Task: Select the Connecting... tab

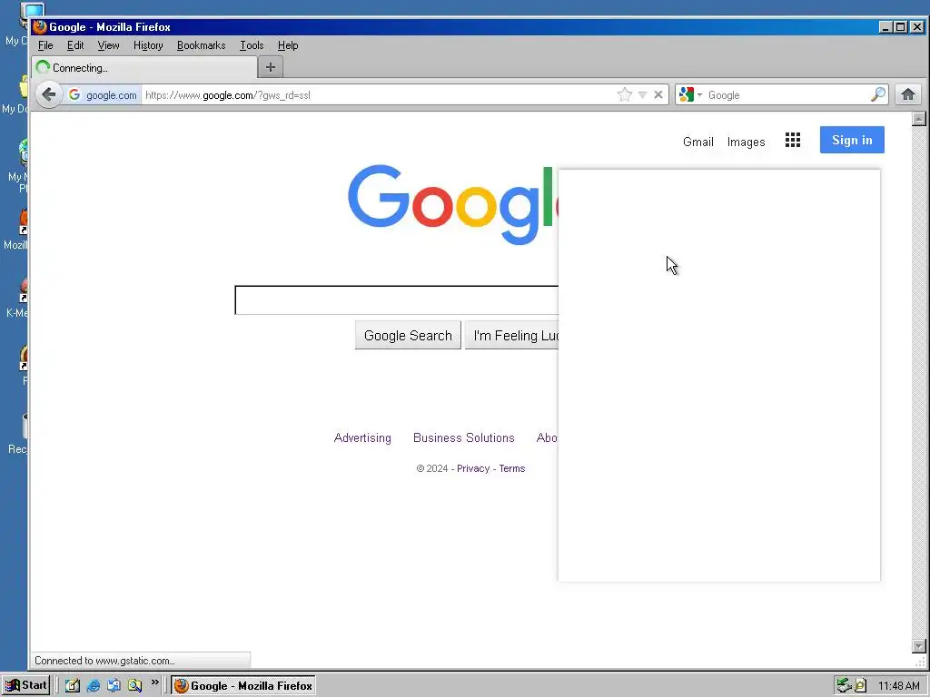Action: tap(144, 67)
